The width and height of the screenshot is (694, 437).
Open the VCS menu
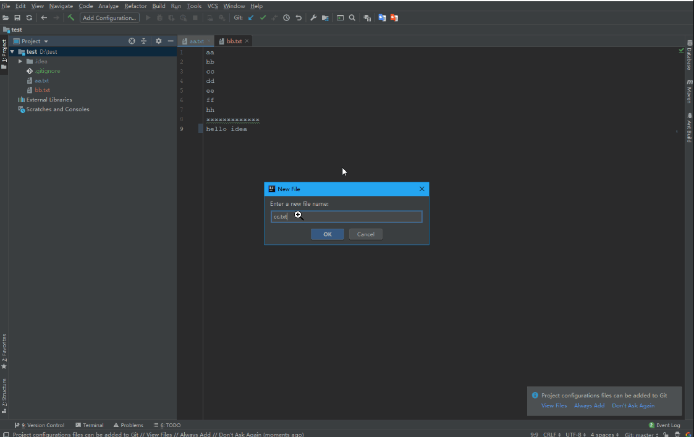(213, 6)
